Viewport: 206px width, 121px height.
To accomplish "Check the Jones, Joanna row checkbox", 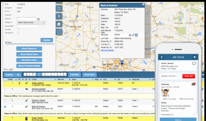I will coord(5,83).
